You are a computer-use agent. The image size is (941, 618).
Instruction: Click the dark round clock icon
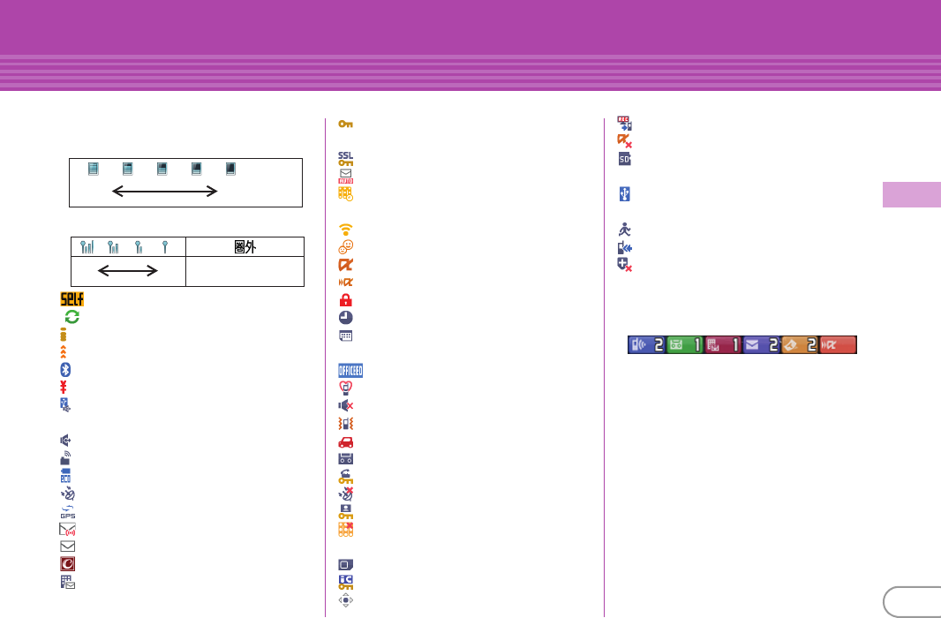[x=346, y=318]
